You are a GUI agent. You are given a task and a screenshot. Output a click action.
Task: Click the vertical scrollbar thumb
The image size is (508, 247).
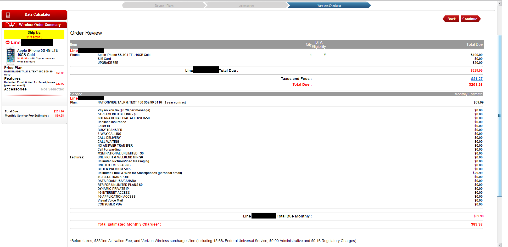pos(499,115)
